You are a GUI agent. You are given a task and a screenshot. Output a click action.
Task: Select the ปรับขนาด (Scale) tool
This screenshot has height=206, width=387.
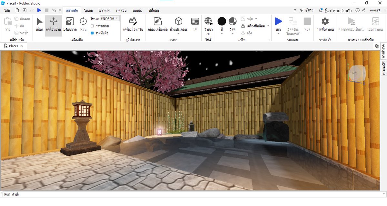tap(70, 25)
